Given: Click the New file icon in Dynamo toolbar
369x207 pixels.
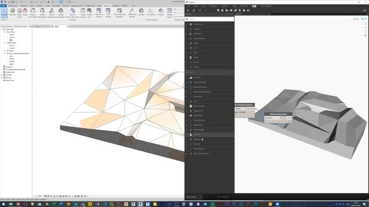Looking at the screenshot, I should [188, 10].
